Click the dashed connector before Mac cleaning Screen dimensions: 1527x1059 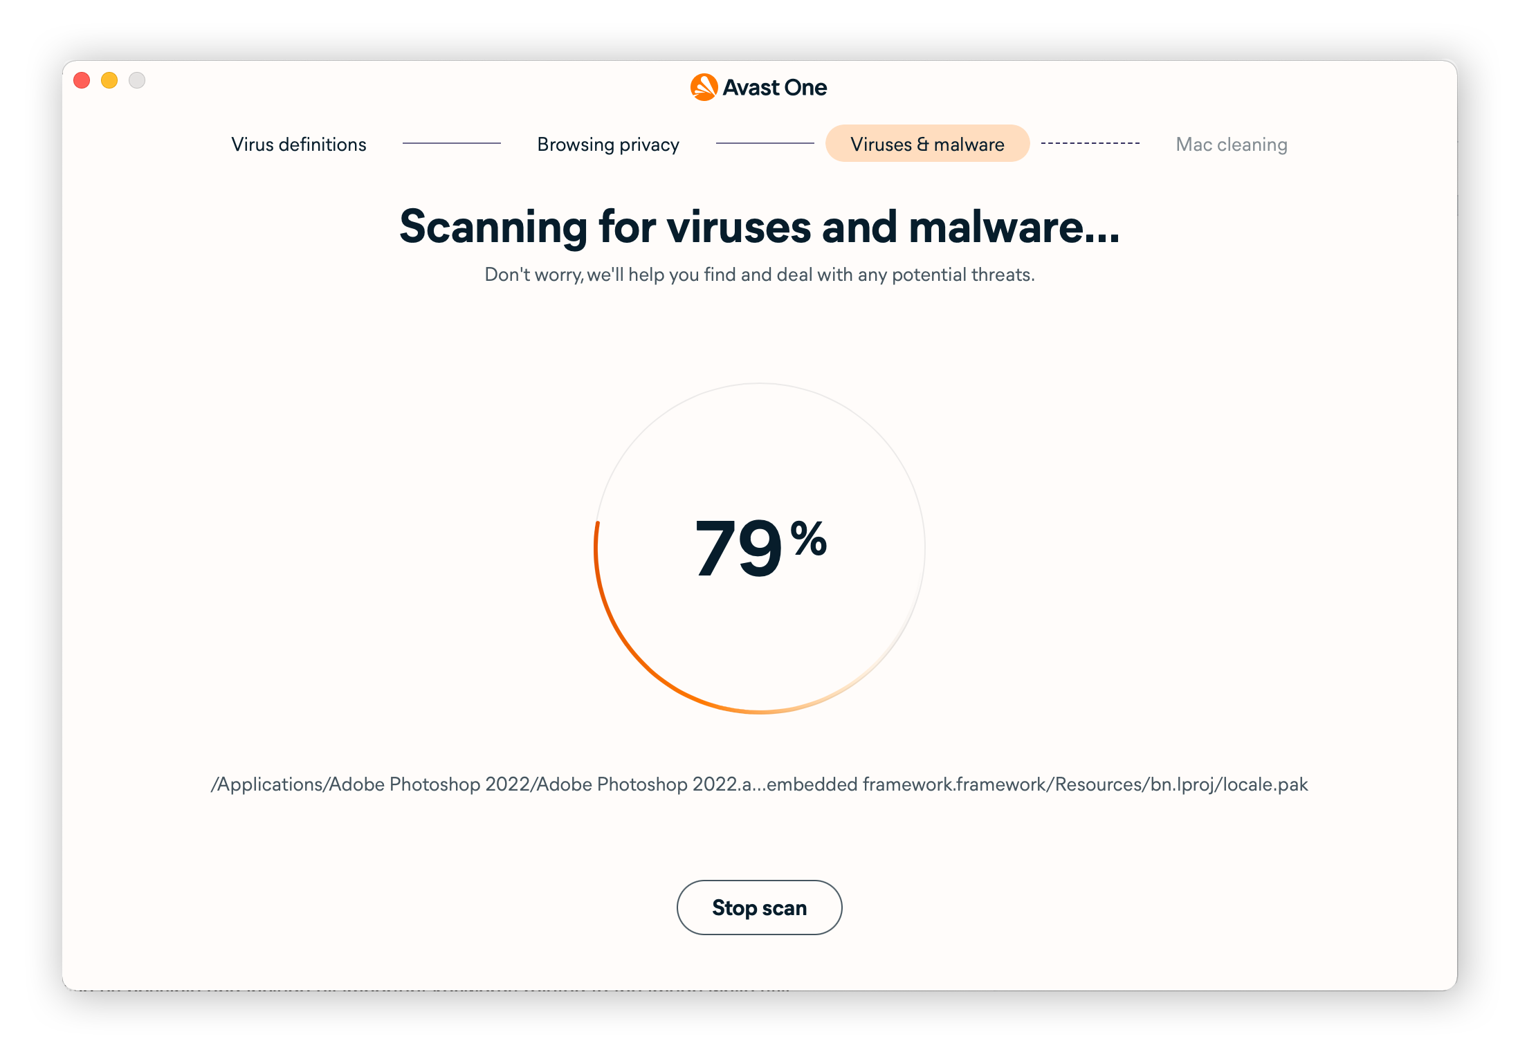pyautogui.click(x=1091, y=144)
